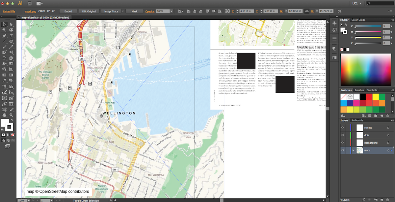Open the LC1 workspace switcher
The width and height of the screenshot is (395, 202).
[357, 3]
